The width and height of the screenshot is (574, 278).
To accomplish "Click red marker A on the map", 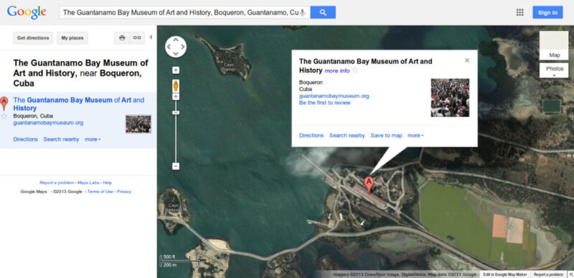I will click(x=369, y=185).
